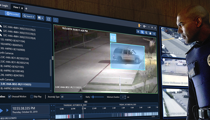Click the THURSDAY, OCTOBER 03, 2019 date header
210x120 pixels.
(x=75, y=105)
